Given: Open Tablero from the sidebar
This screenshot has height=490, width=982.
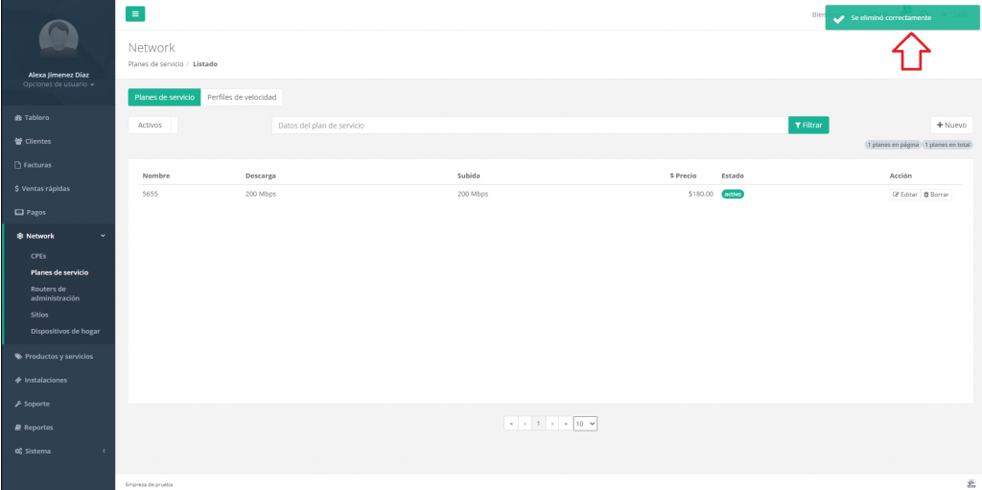Looking at the screenshot, I should [x=36, y=118].
